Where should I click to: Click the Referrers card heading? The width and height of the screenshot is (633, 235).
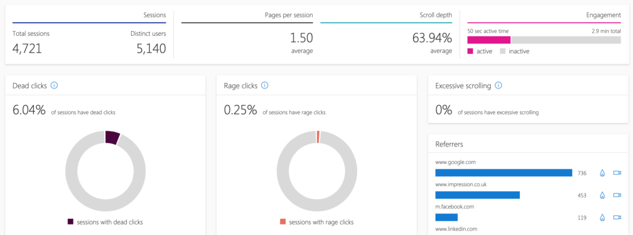click(x=449, y=143)
